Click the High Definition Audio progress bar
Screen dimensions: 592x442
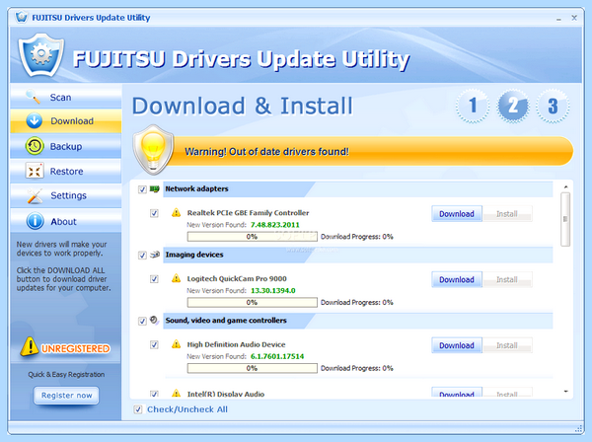pyautogui.click(x=253, y=368)
